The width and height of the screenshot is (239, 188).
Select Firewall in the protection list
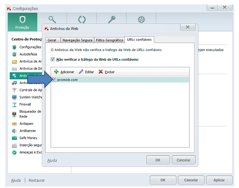pos(25,104)
